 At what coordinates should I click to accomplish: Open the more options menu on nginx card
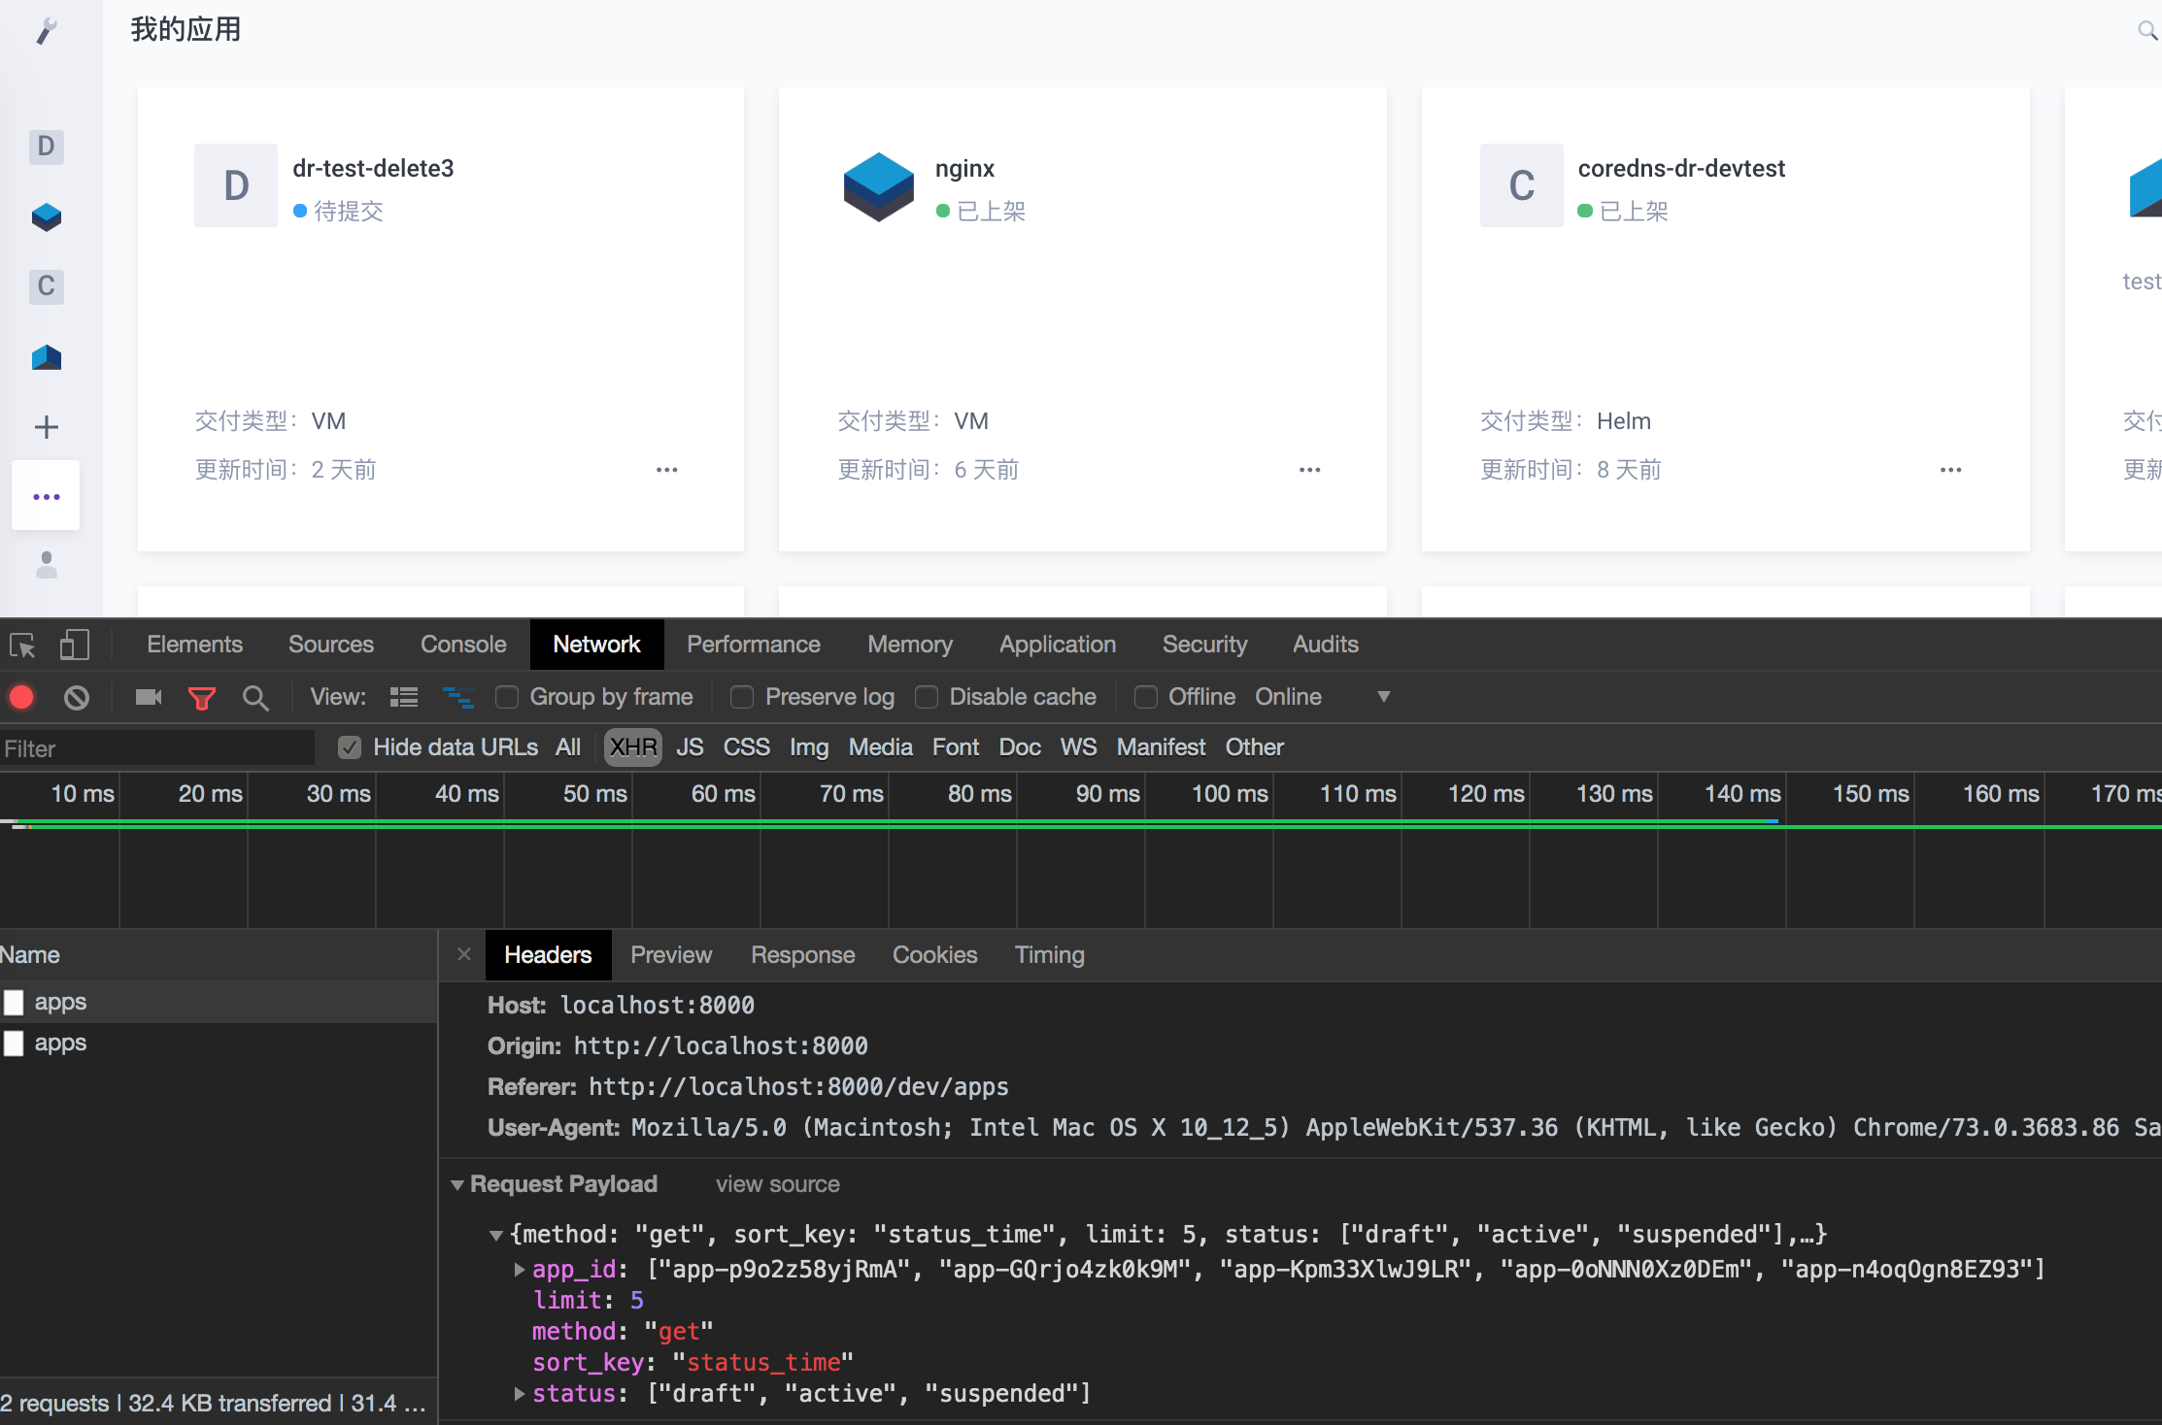pyautogui.click(x=1308, y=469)
